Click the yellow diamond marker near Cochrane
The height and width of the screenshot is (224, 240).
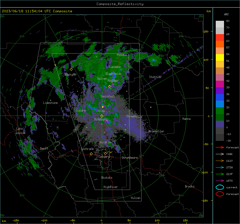[x=91, y=154]
